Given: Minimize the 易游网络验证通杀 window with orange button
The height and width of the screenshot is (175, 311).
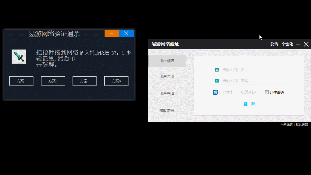Looking at the screenshot, I should coord(112,33).
